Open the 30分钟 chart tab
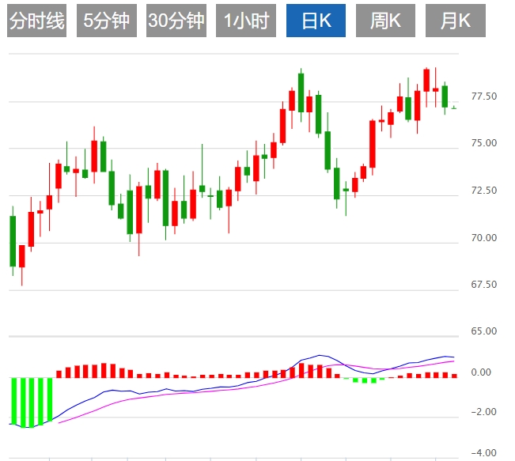Screen dimensions: 515x461 coord(176,21)
